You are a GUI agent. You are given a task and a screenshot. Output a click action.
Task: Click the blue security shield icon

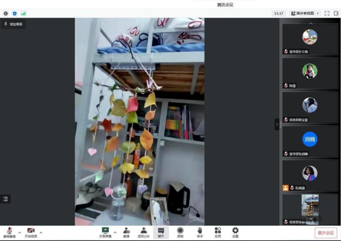(x=15, y=14)
